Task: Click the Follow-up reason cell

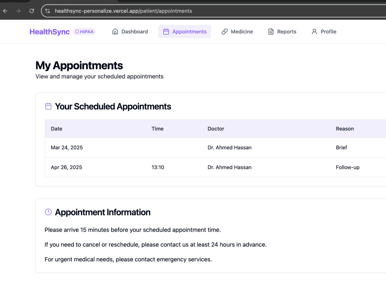Action: (348, 167)
